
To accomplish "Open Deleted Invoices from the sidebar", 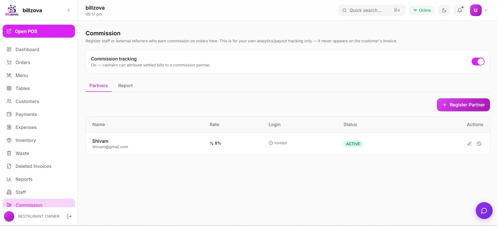I will pyautogui.click(x=39, y=166).
